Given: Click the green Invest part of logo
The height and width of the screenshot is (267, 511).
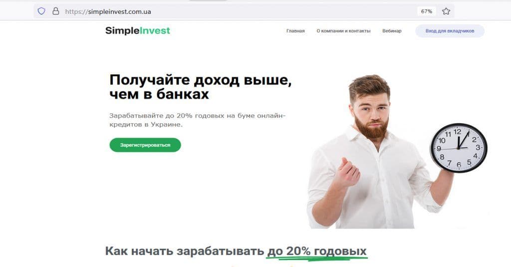Looking at the screenshot, I should [x=155, y=30].
